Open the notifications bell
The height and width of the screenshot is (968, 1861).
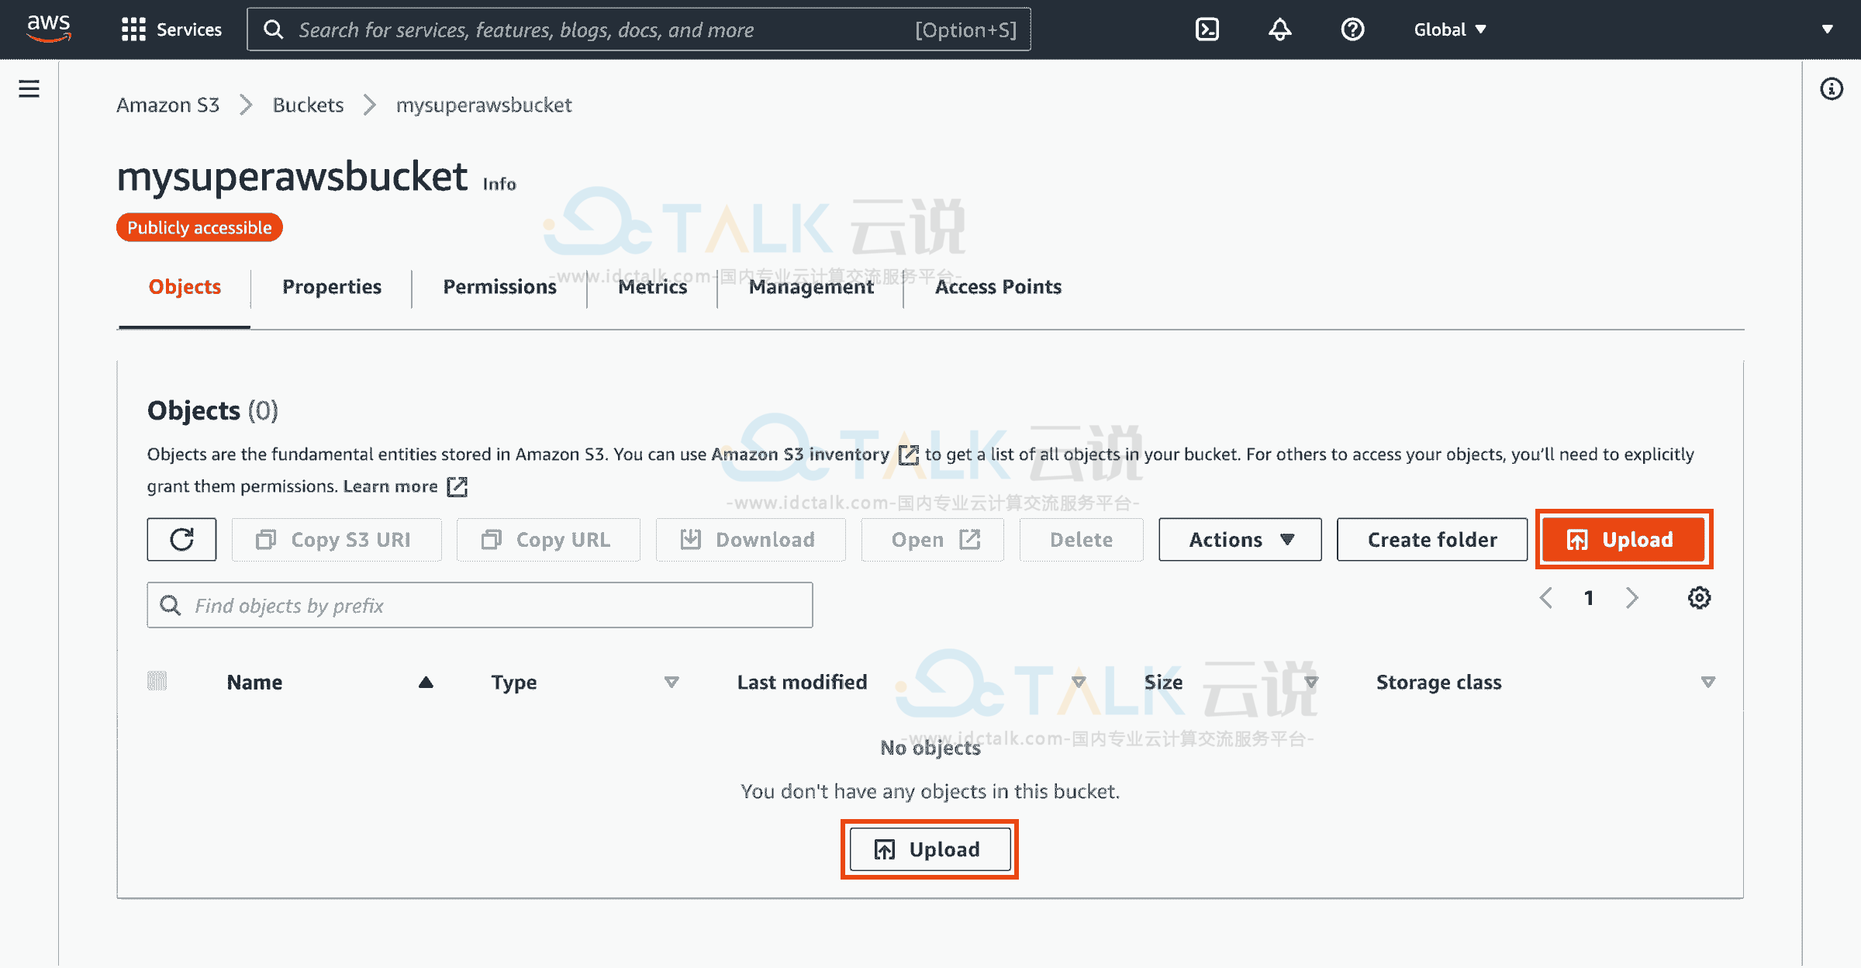(x=1280, y=29)
